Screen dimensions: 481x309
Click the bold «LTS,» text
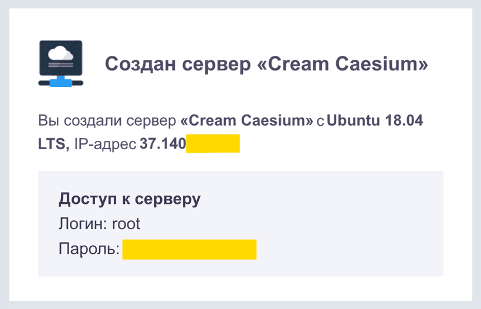[x=54, y=144]
